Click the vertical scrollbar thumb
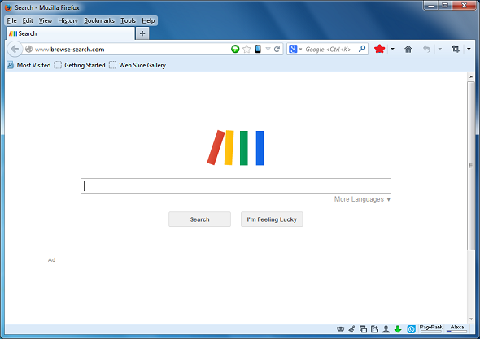The width and height of the screenshot is (480, 339). tap(471, 166)
